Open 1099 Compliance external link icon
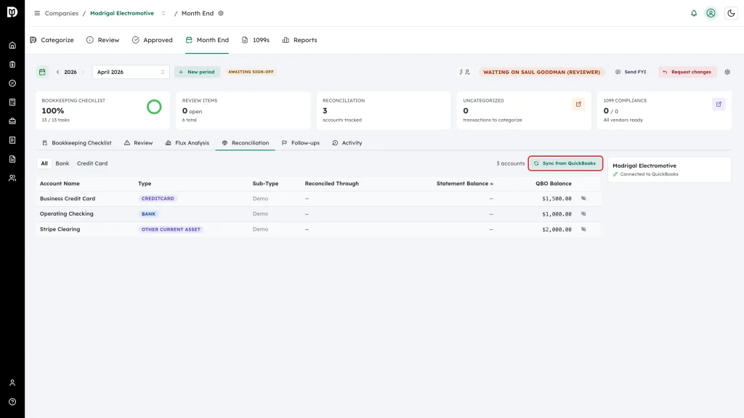 [719, 104]
